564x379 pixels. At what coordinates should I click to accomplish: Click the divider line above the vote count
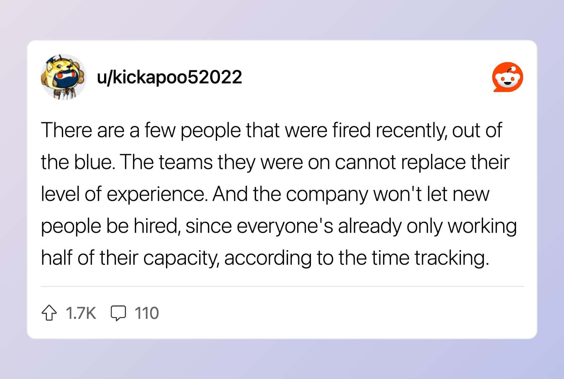point(282,286)
